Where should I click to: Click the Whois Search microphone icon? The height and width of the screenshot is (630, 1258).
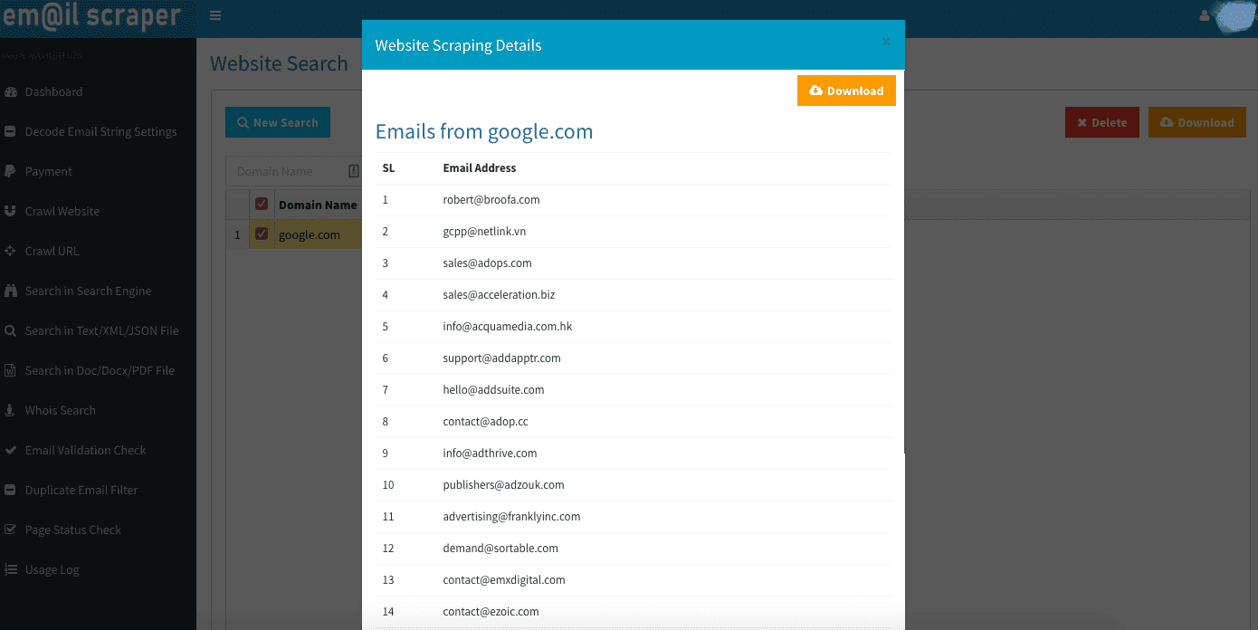click(11, 411)
